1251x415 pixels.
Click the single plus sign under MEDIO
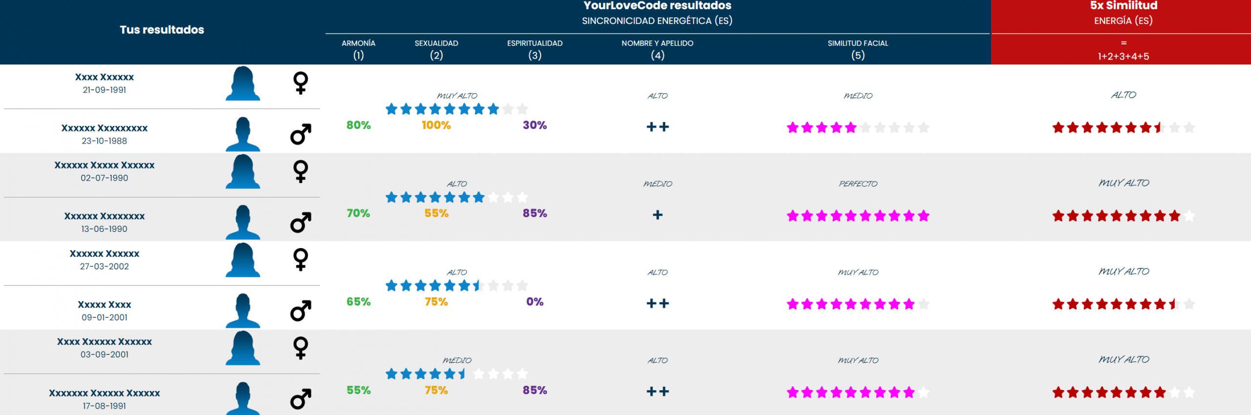point(658,215)
